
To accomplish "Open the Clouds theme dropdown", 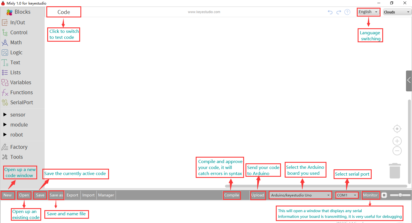I will [397, 12].
